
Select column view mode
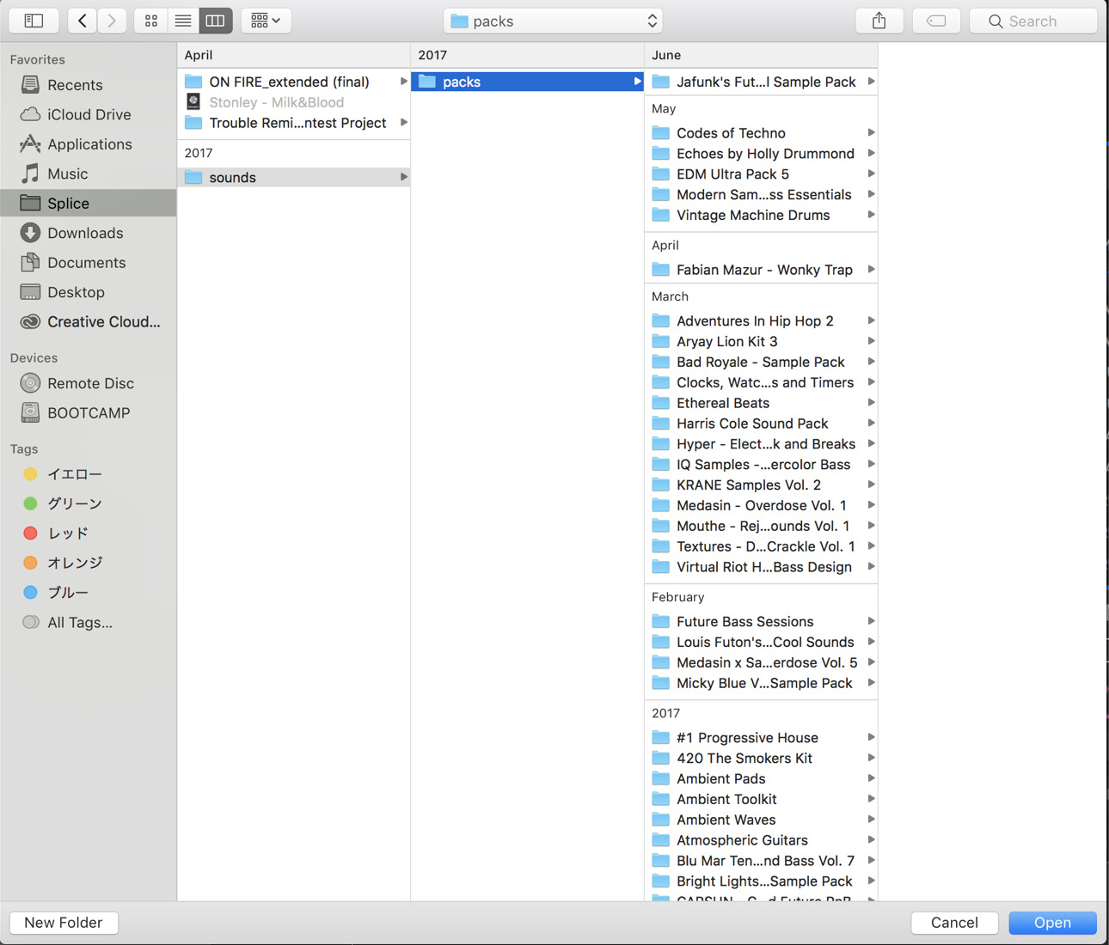tap(216, 21)
